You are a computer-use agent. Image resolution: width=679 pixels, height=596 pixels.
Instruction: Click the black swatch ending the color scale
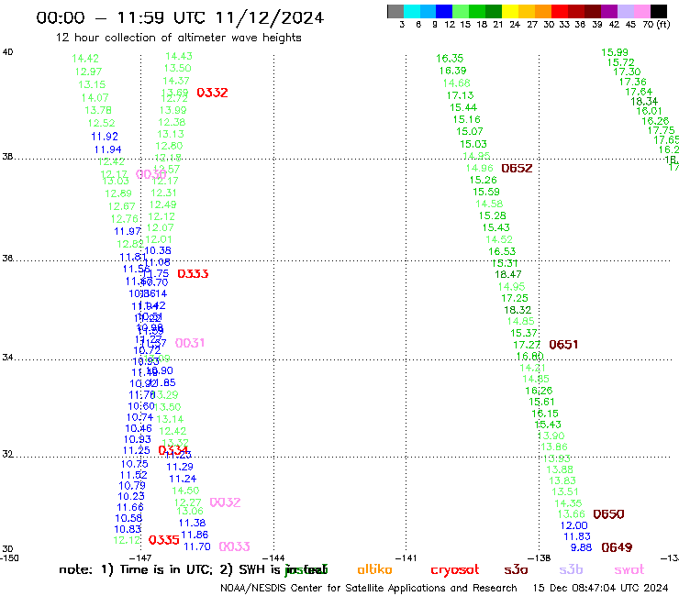coord(658,11)
